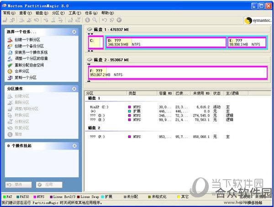This screenshot has width=274, height=207.
Task: Click the 转换分区 operation icon
Action: click(10, 115)
